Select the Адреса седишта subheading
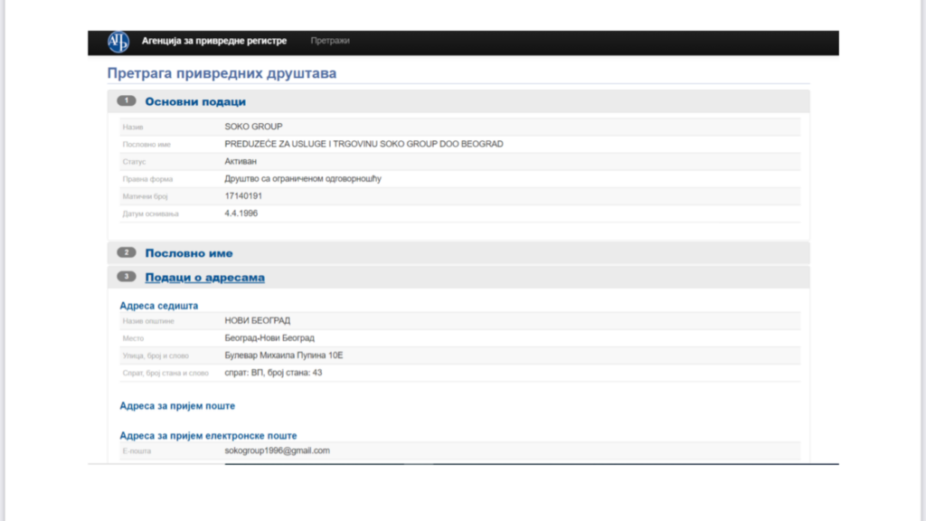The image size is (926, 521). tap(158, 306)
